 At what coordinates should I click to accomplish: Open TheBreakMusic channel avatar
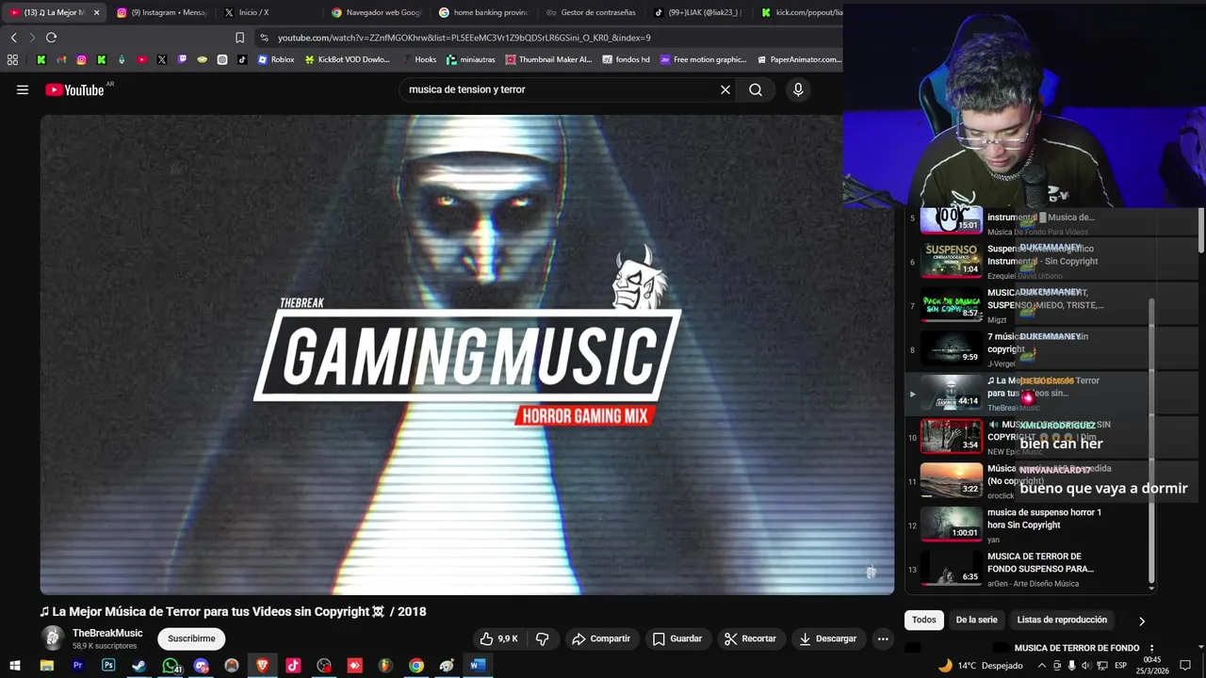click(x=53, y=638)
